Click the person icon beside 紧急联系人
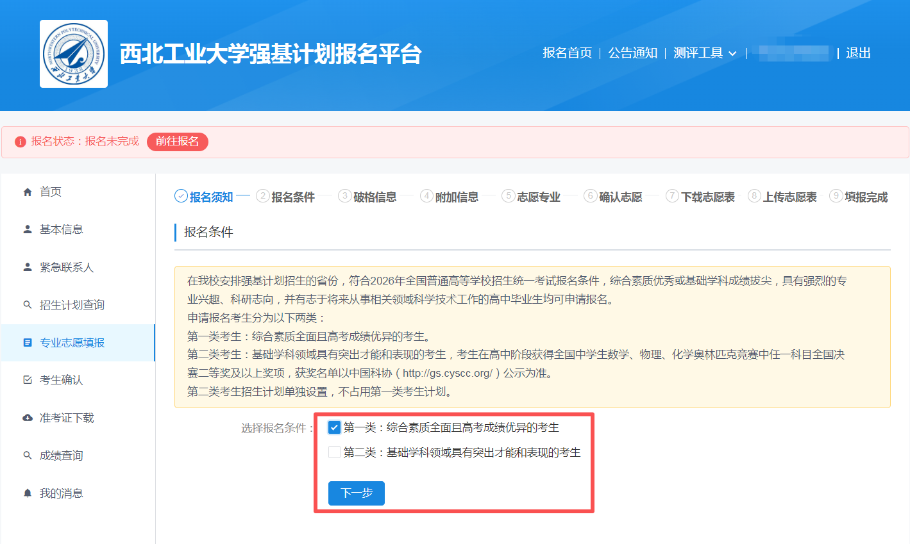 [x=28, y=267]
